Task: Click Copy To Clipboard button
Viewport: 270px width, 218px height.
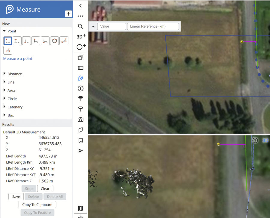Action: [x=37, y=204]
